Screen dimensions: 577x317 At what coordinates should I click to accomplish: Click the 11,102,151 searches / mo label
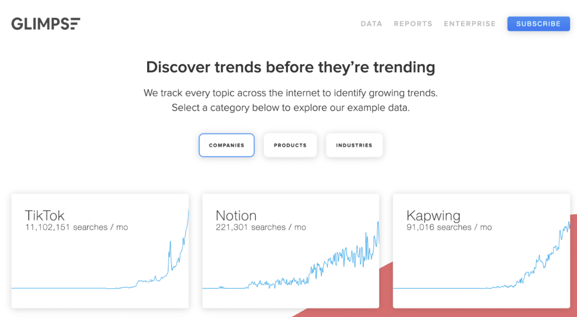click(77, 227)
